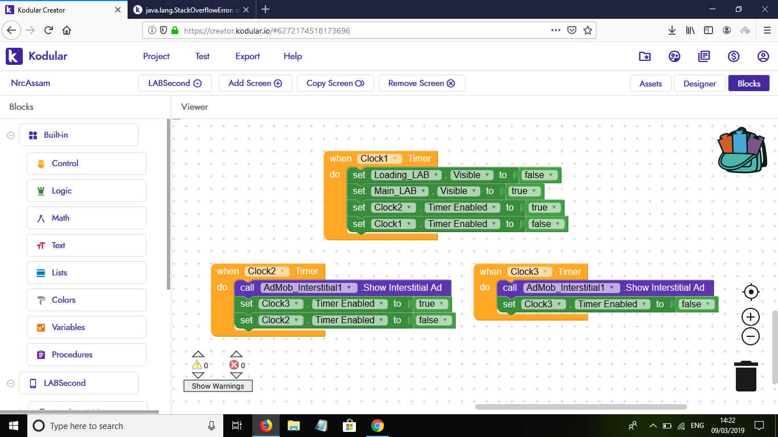
Task: Click the trash can icon
Action: [746, 376]
